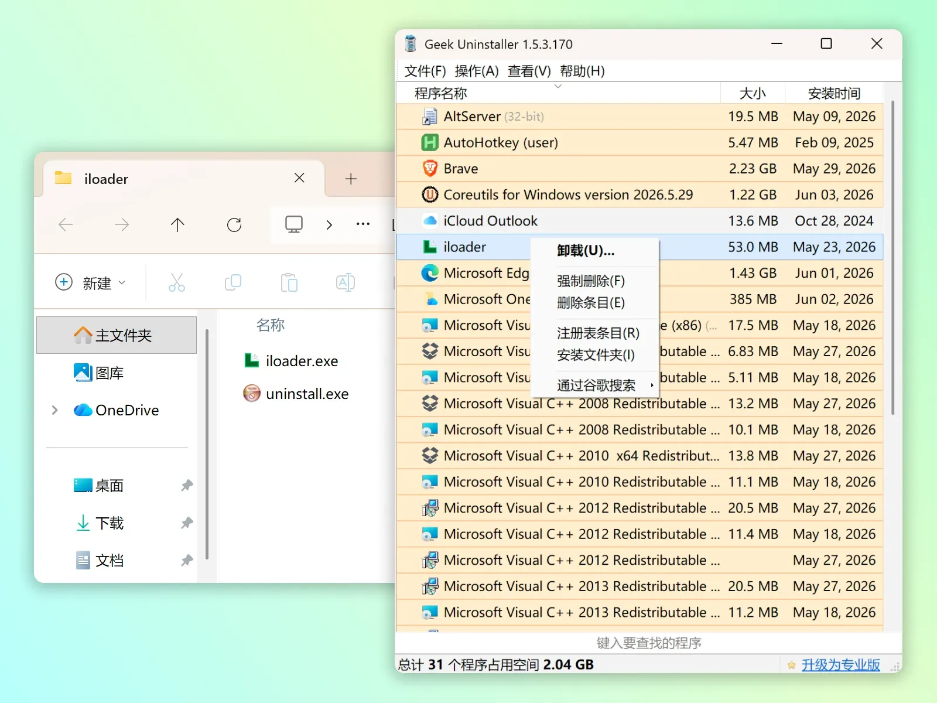Click the iloader green icon in Geek Uninstaller

click(x=430, y=247)
